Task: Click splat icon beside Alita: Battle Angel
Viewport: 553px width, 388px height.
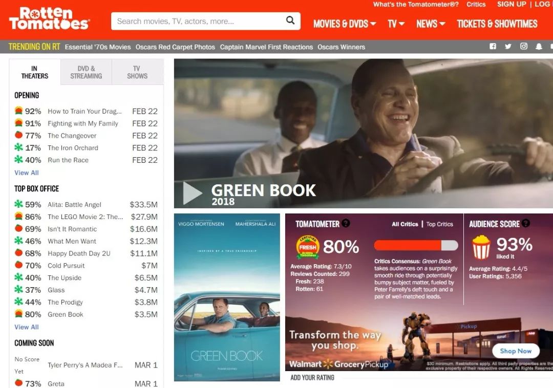Action: tap(19, 204)
